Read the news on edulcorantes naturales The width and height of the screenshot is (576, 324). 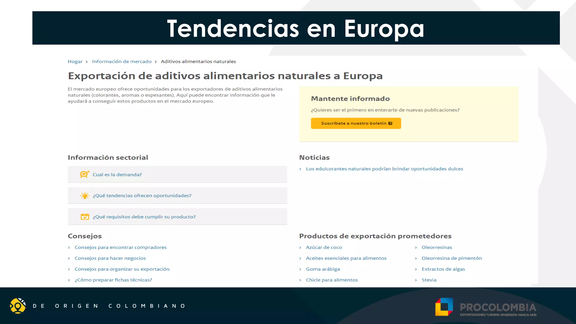pyautogui.click(x=384, y=169)
